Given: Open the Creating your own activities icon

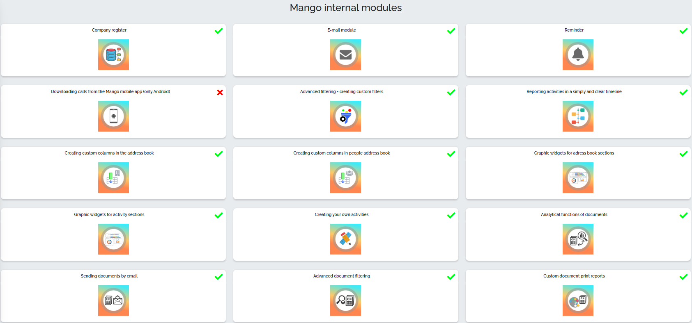Looking at the screenshot, I should [x=345, y=239].
